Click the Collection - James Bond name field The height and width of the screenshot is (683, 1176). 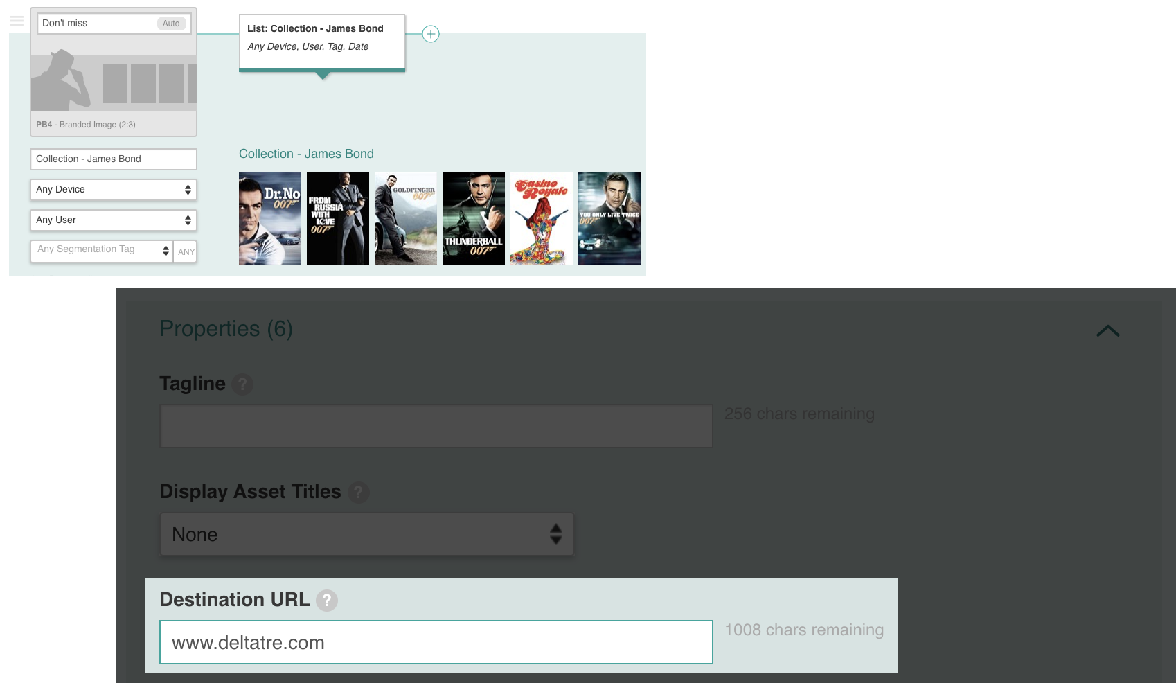(x=114, y=159)
